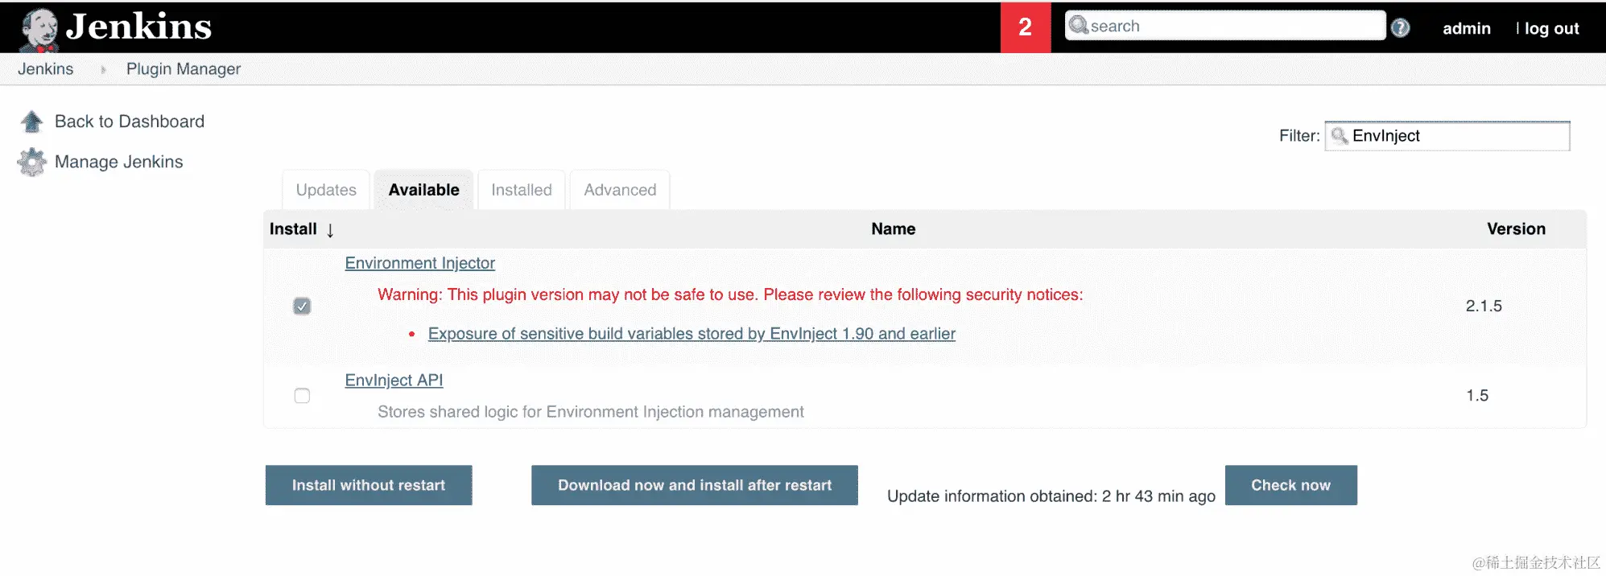Screen dimensions: 1606x576
Task: Focus the top search input field
Action: coord(1225,26)
